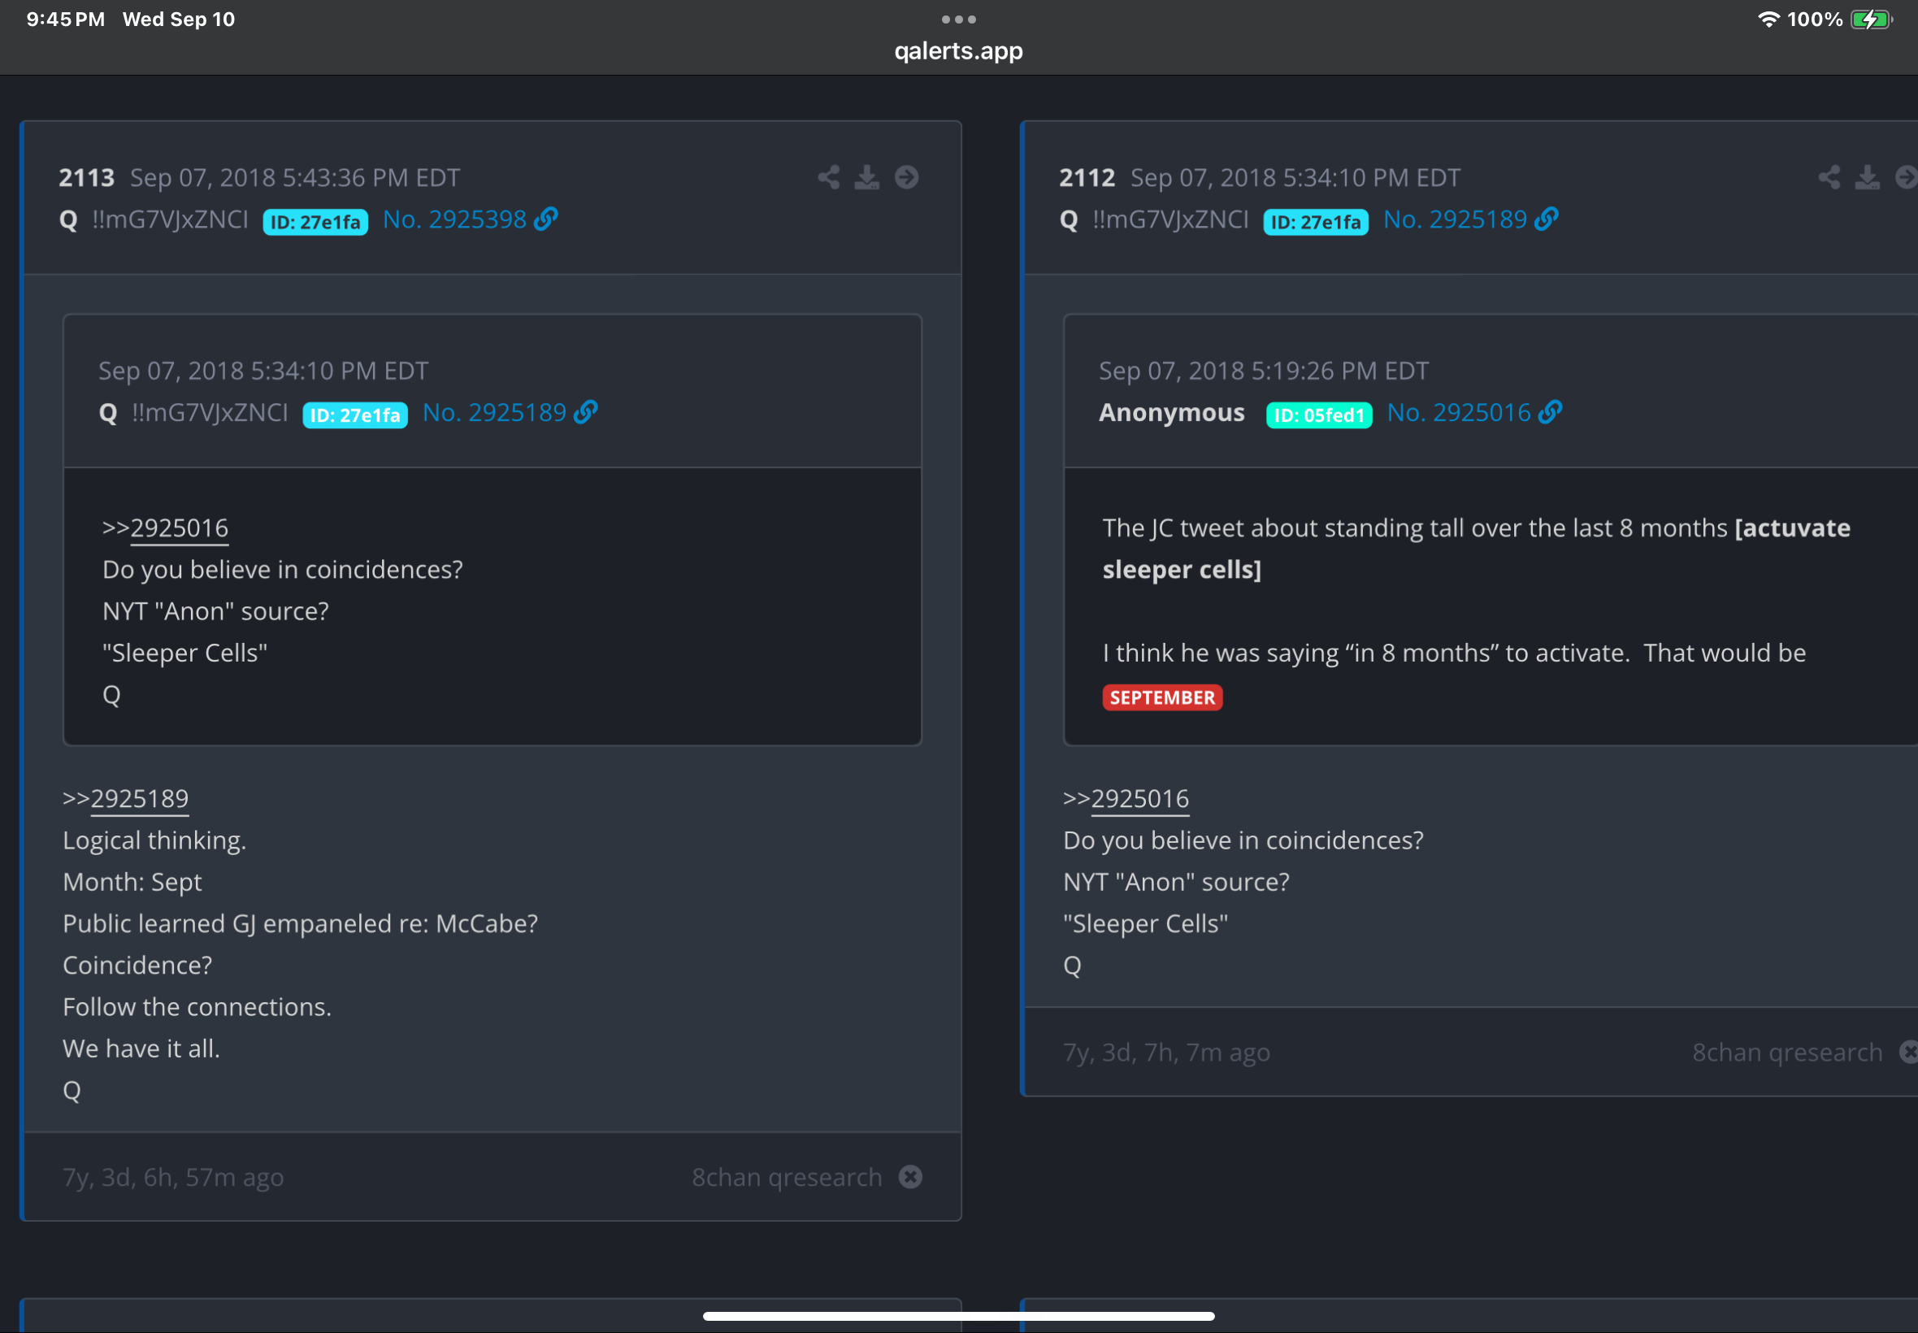Image resolution: width=1918 pixels, height=1333 pixels.
Task: Copy link icon beside header No. 2925189 in post 2112
Action: [x=1547, y=219]
